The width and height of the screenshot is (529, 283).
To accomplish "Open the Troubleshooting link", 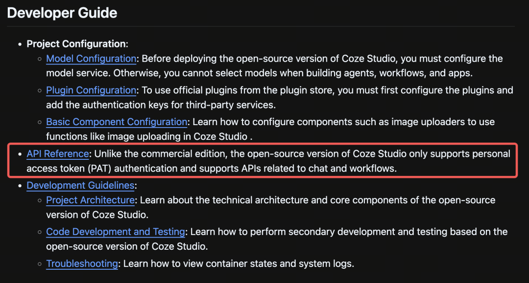I will tap(82, 263).
